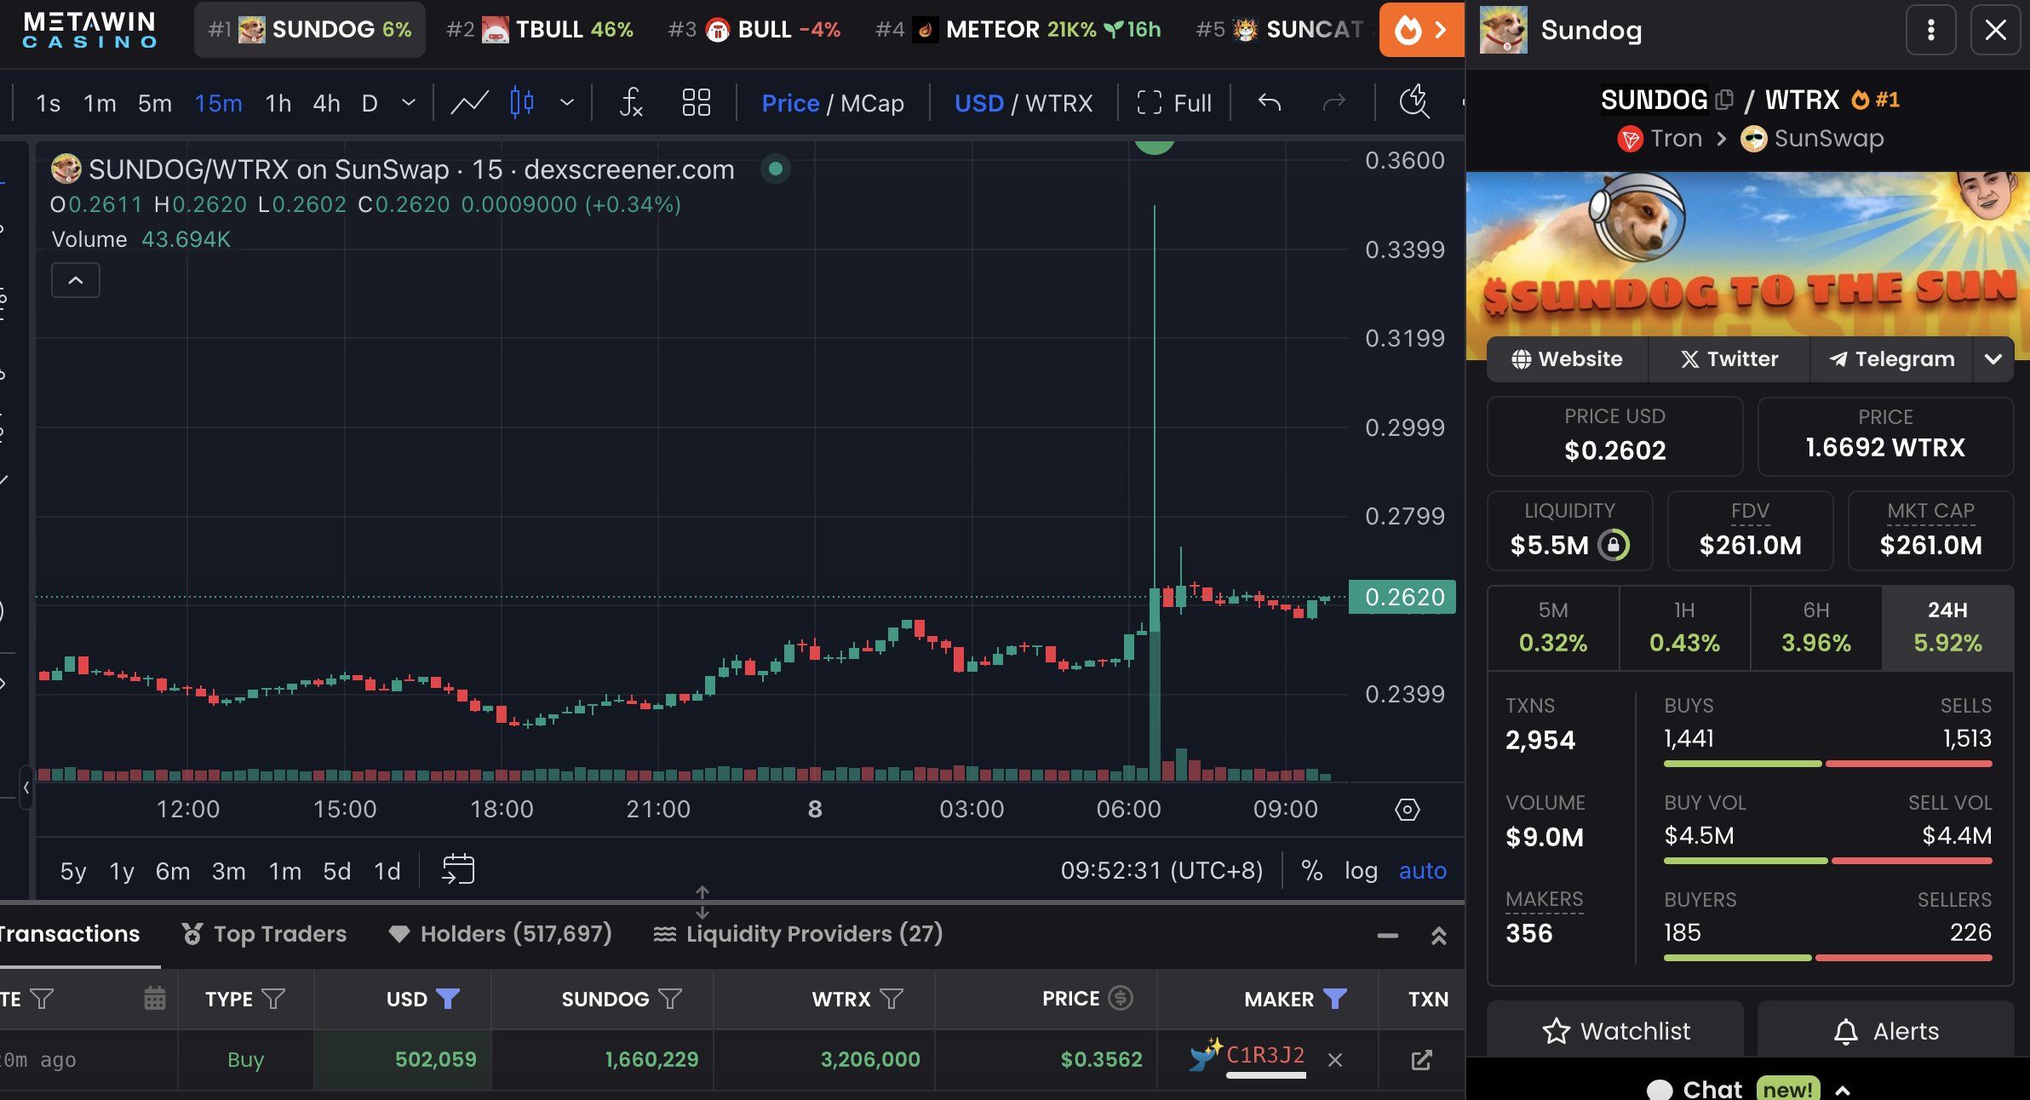
Task: Select the candlestick chart style icon
Action: (x=521, y=102)
